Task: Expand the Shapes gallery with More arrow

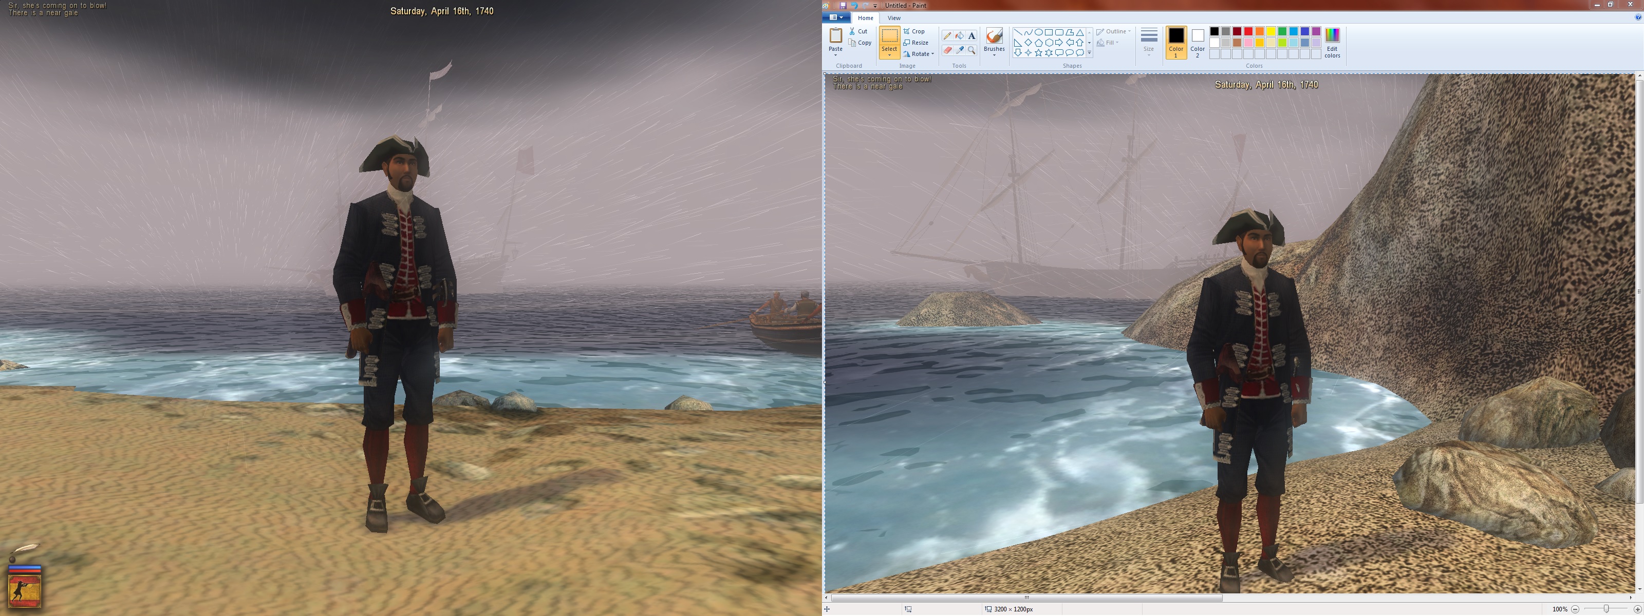Action: point(1089,53)
